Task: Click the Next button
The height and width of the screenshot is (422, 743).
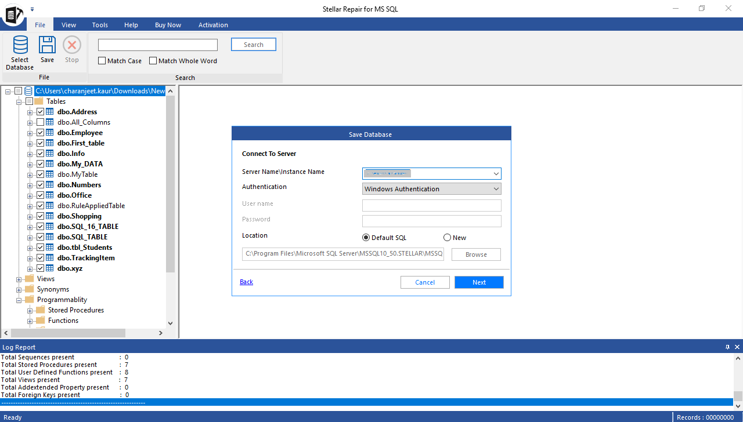Action: pos(479,282)
